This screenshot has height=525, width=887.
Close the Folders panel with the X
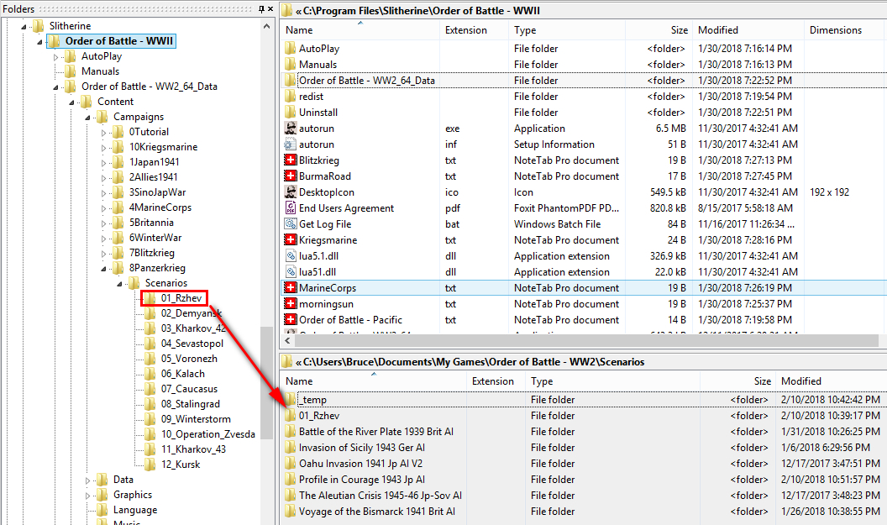pyautogui.click(x=270, y=9)
